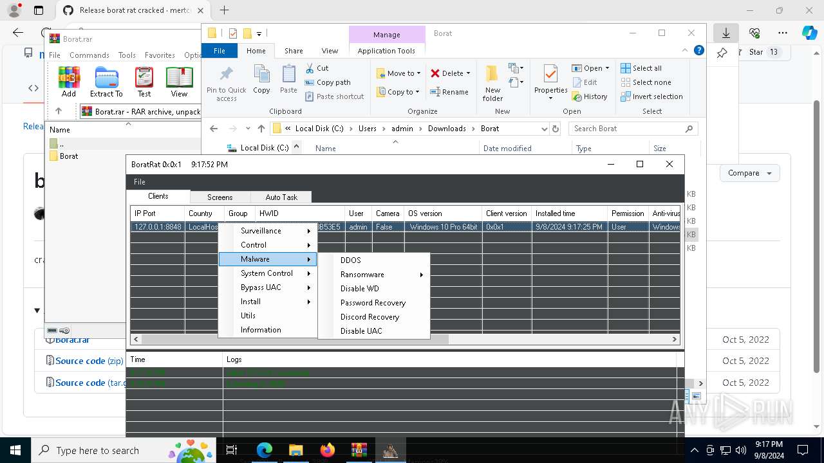Screen dimensions: 824x463
Task: Open WinRAR Commands menu
Action: click(x=89, y=55)
